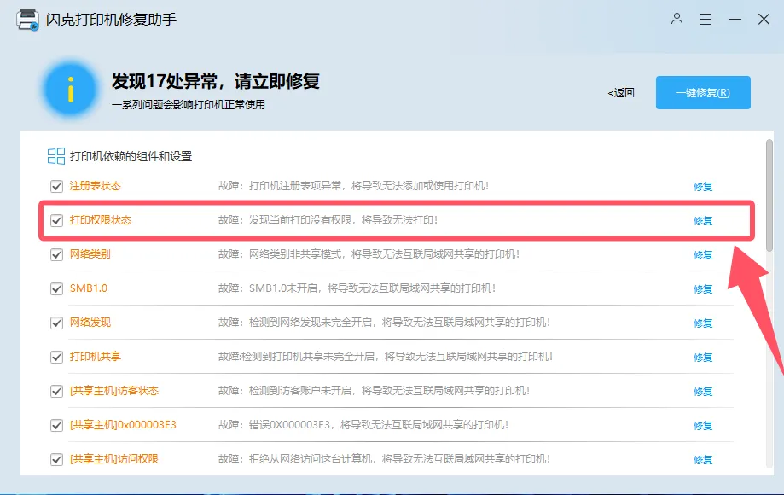Select the [共享主机]访客状态 label

click(x=114, y=391)
